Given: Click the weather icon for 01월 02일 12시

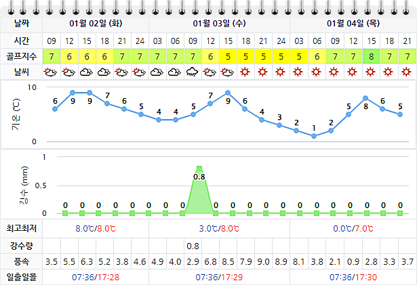Looking at the screenshot, I should [68, 72].
